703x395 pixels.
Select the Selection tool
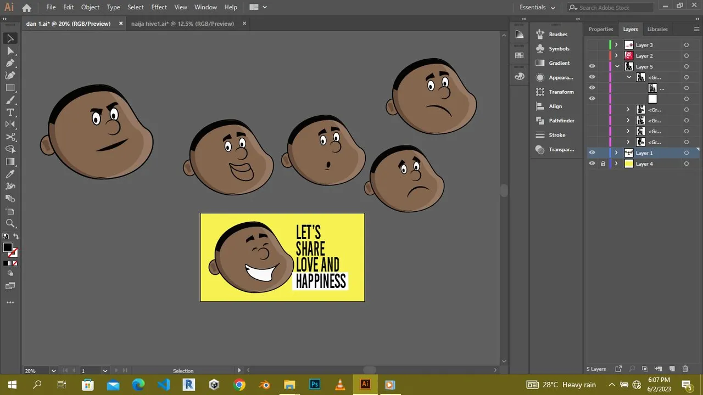point(10,38)
